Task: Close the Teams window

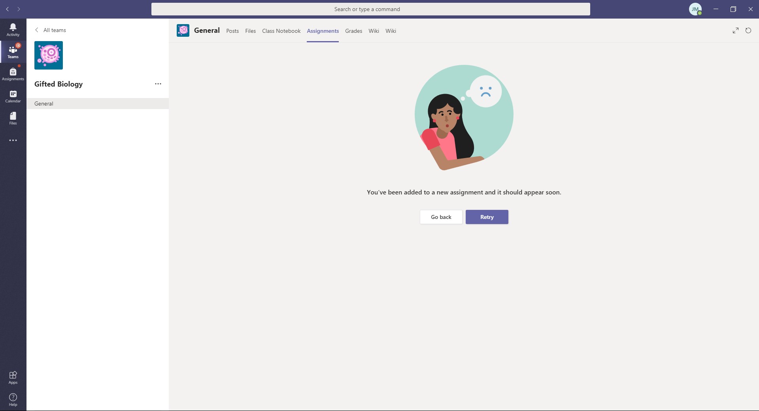Action: click(751, 9)
